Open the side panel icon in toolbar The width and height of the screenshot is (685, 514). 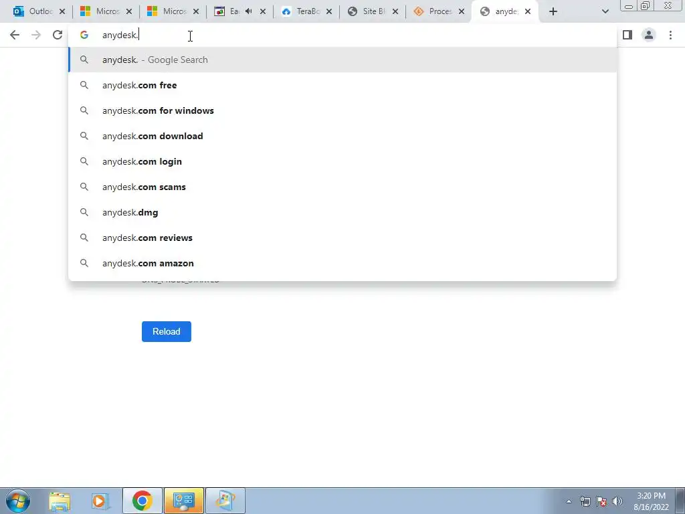(627, 35)
